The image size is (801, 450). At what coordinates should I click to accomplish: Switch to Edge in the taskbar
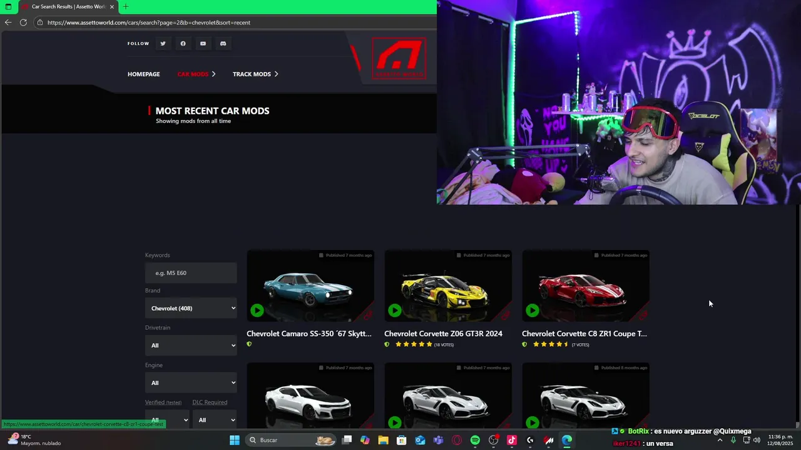(x=566, y=440)
